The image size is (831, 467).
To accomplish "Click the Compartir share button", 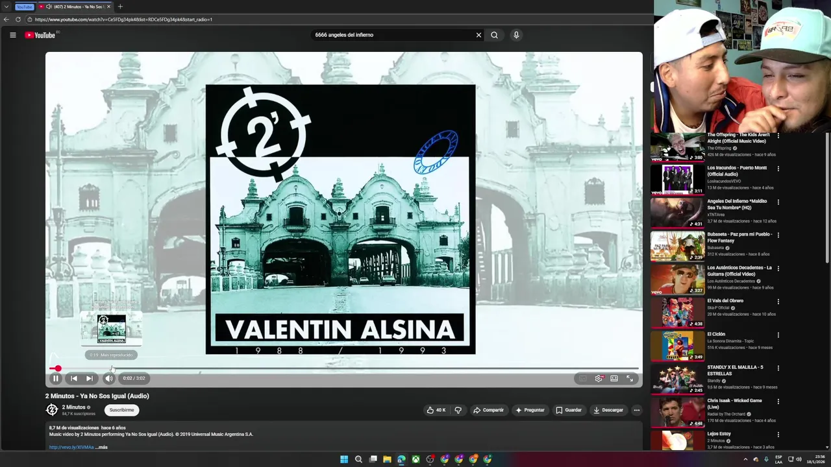I will click(x=488, y=410).
